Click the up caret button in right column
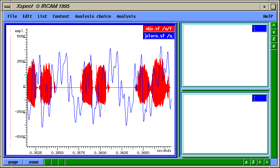Image resolution: width=280 pixels, height=168 pixels. (x=273, y=25)
